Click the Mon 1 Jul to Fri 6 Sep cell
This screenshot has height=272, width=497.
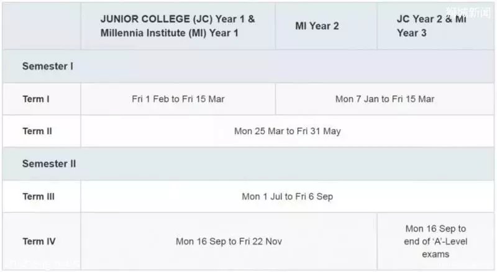(288, 197)
